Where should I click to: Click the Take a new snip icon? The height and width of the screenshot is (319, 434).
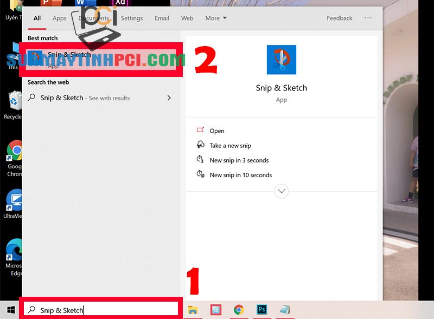click(x=200, y=144)
